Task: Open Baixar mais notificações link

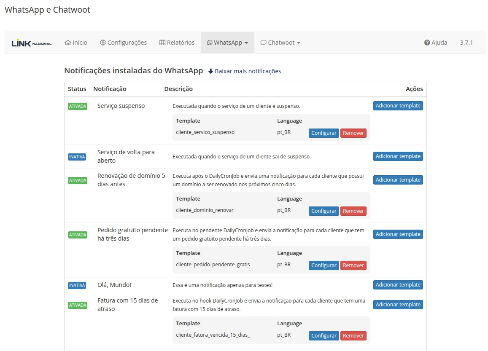Action: pyautogui.click(x=248, y=71)
